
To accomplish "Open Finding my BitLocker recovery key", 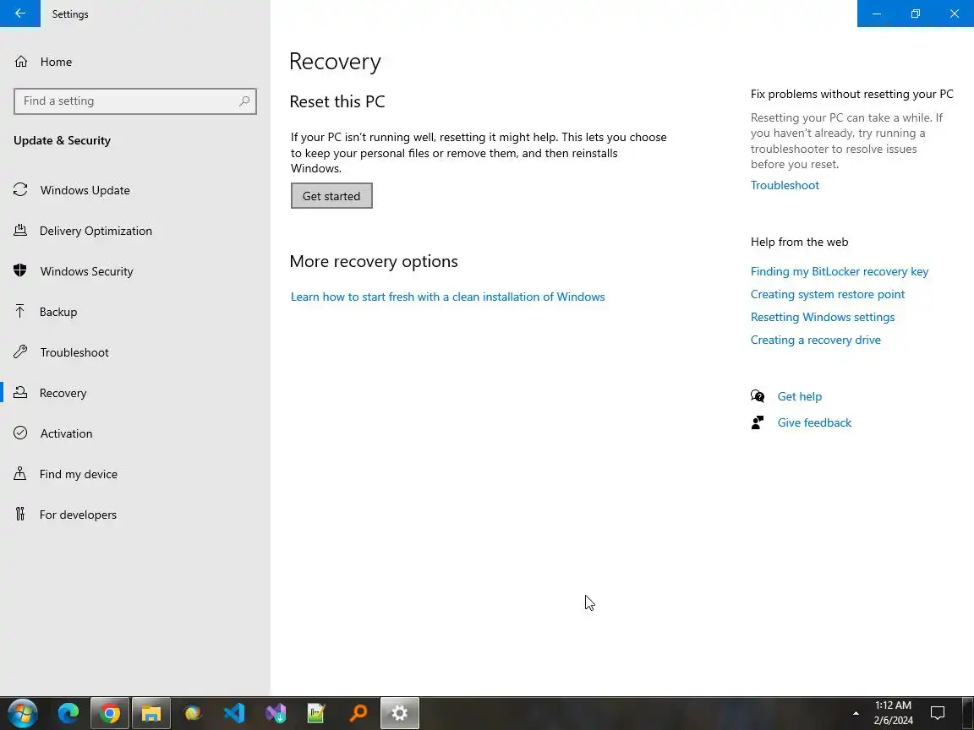I will click(x=840, y=271).
